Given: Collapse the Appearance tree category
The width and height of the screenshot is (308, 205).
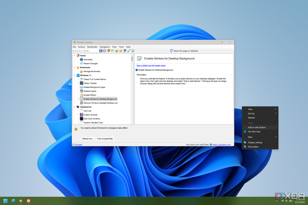Looking at the screenshot, I should point(75,107).
